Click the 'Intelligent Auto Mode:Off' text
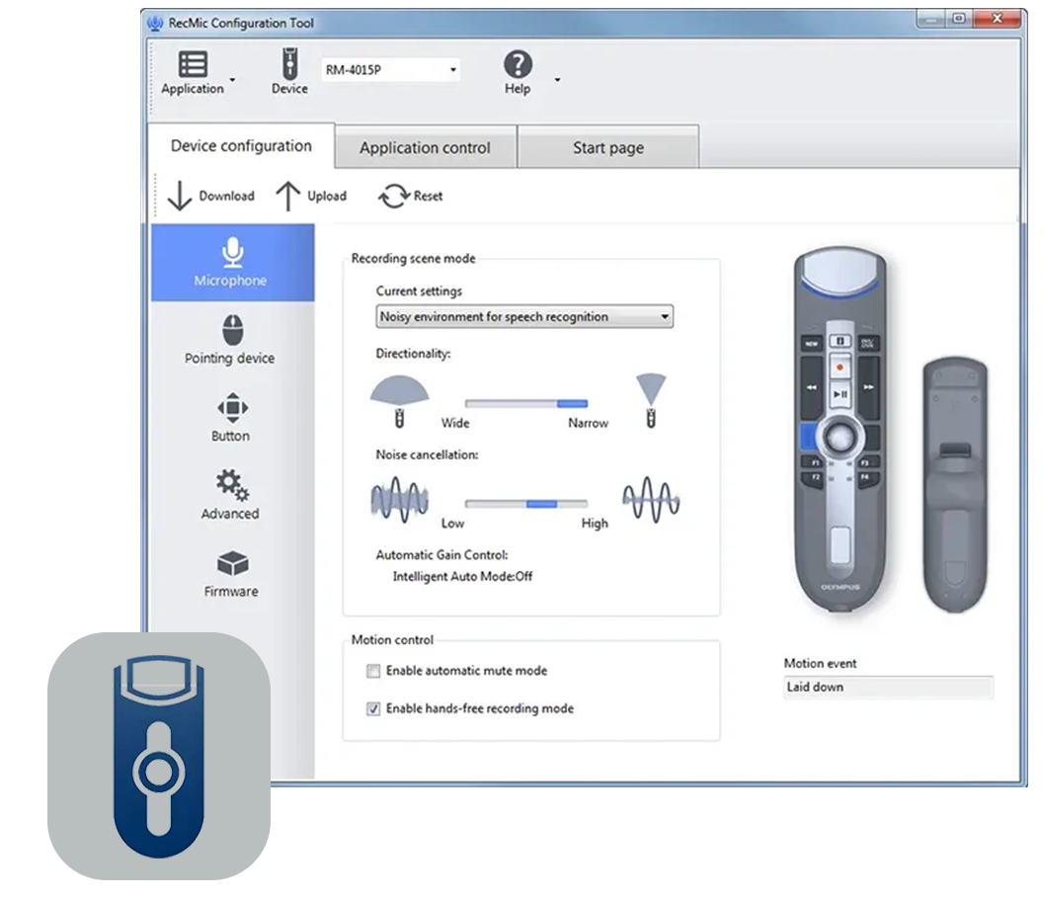Viewport: 1043px width, 902px height. pyautogui.click(x=462, y=577)
